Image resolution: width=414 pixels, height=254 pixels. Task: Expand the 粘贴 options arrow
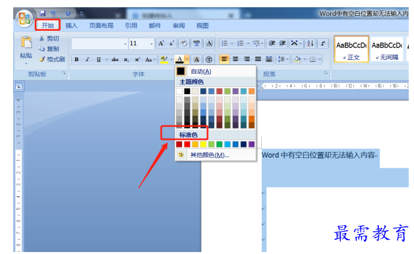[x=26, y=63]
